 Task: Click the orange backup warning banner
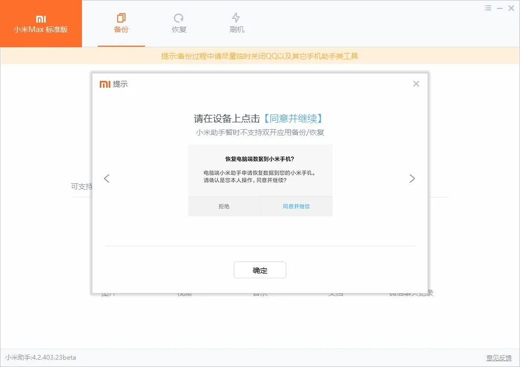(260, 56)
